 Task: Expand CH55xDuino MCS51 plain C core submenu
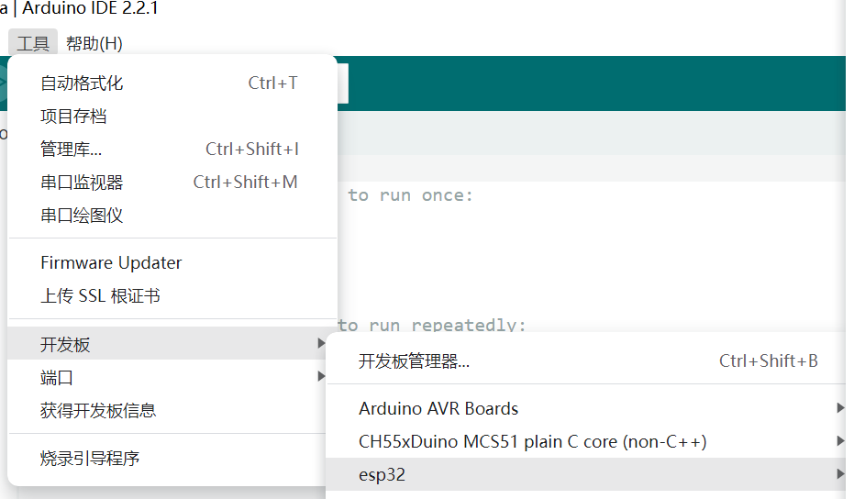[x=588, y=441]
